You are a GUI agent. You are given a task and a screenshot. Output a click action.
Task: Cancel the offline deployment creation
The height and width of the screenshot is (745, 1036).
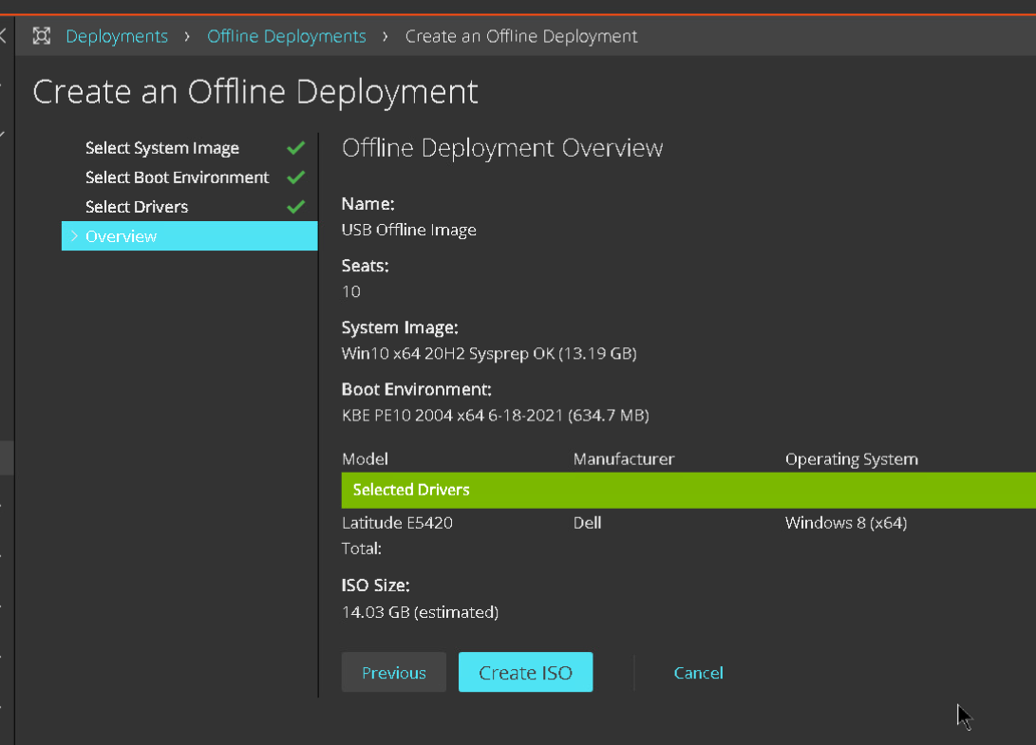698,672
